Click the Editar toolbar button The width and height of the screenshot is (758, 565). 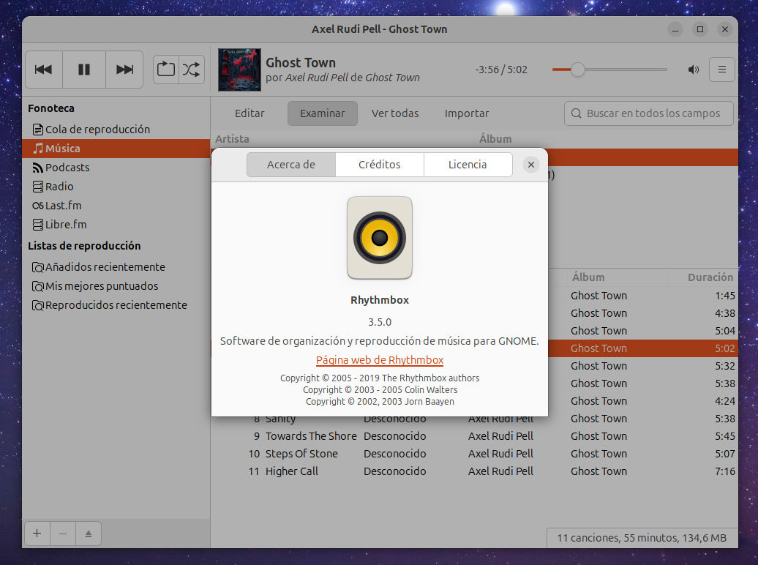coord(249,113)
